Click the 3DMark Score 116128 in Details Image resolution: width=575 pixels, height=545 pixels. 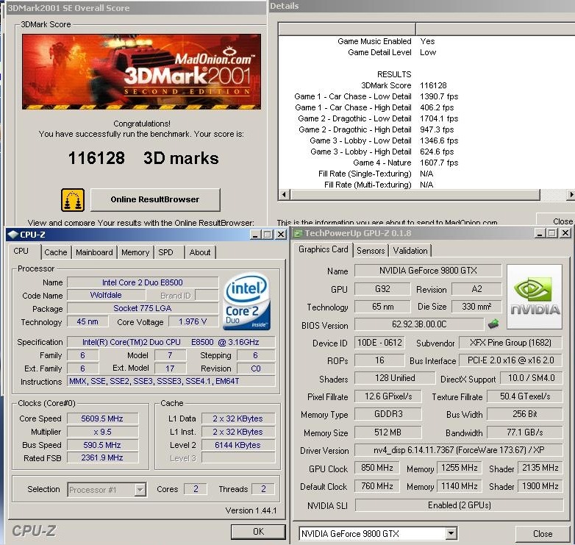pos(433,85)
